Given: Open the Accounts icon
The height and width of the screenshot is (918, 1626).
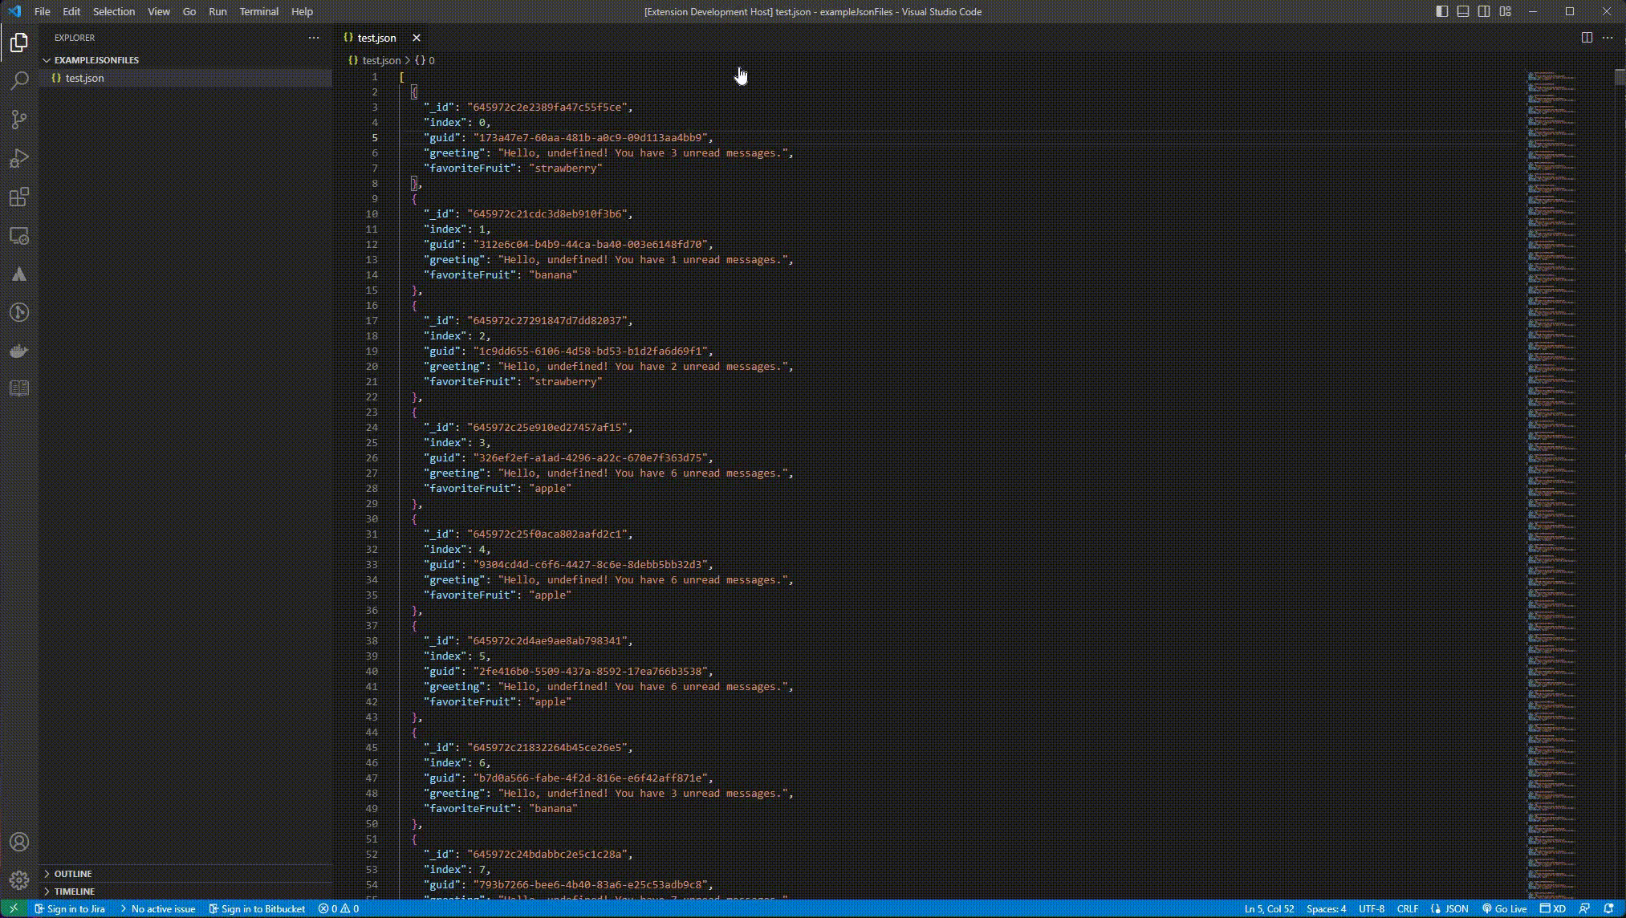Looking at the screenshot, I should click(19, 842).
